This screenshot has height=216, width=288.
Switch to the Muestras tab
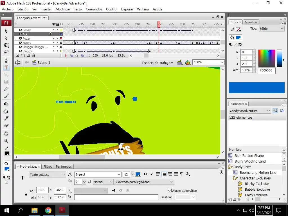(251, 22)
